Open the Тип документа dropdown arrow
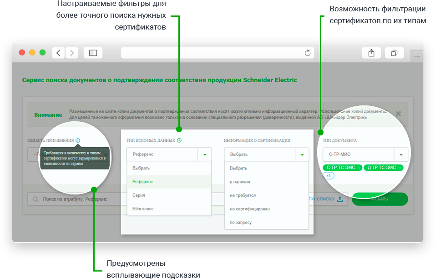This screenshot has width=435, height=279. (x=401, y=154)
